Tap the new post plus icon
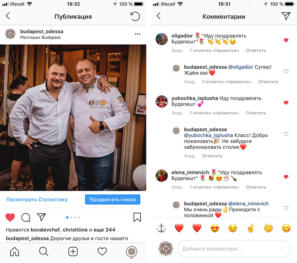Viewport: 297px width, 263px height. [73, 252]
